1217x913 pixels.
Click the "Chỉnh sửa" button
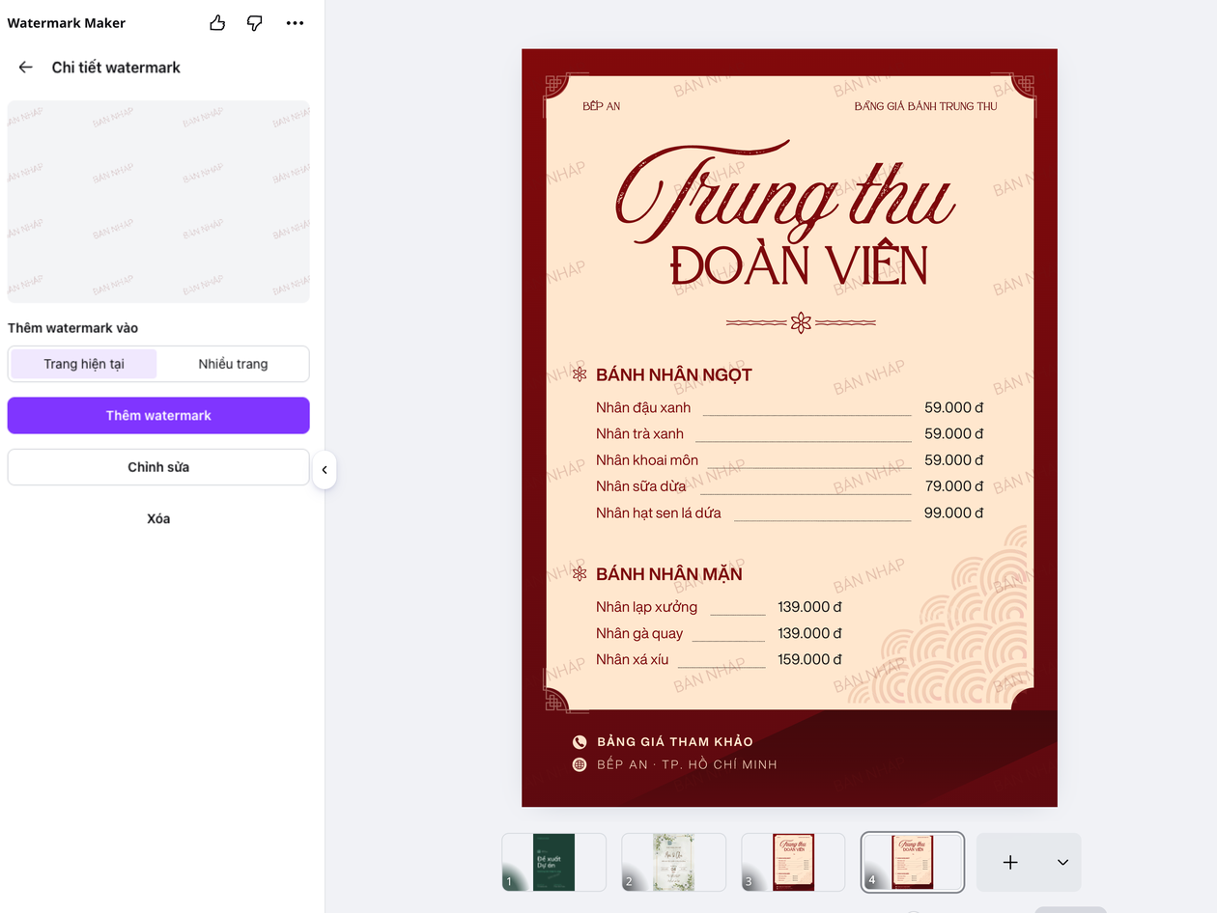(158, 467)
